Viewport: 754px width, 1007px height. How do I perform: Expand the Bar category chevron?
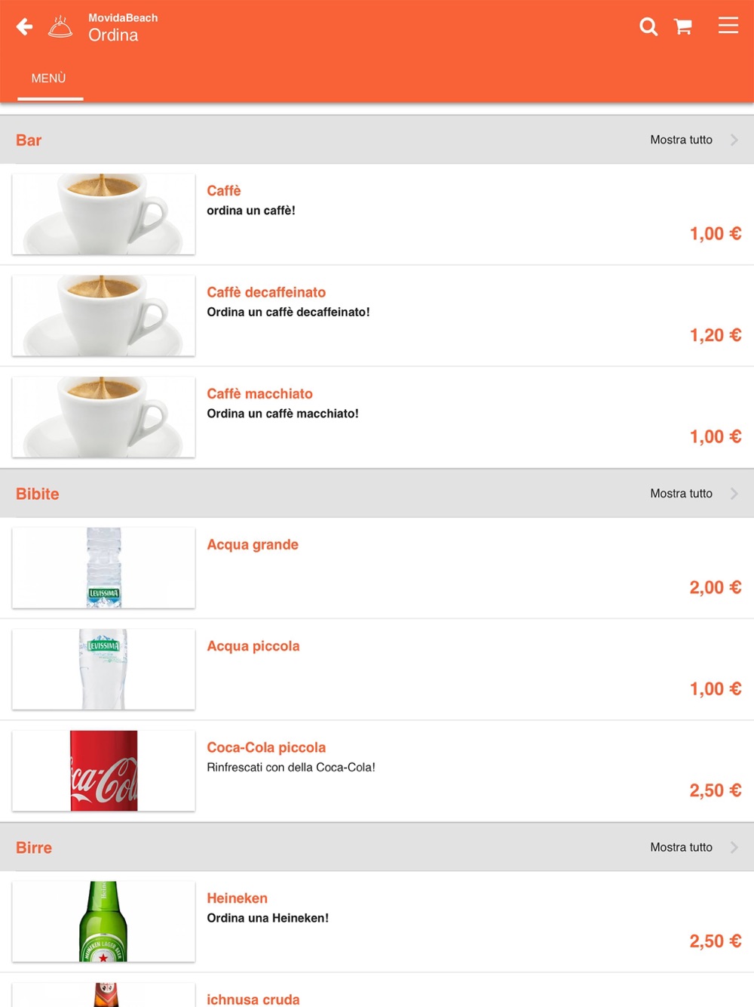click(x=734, y=140)
